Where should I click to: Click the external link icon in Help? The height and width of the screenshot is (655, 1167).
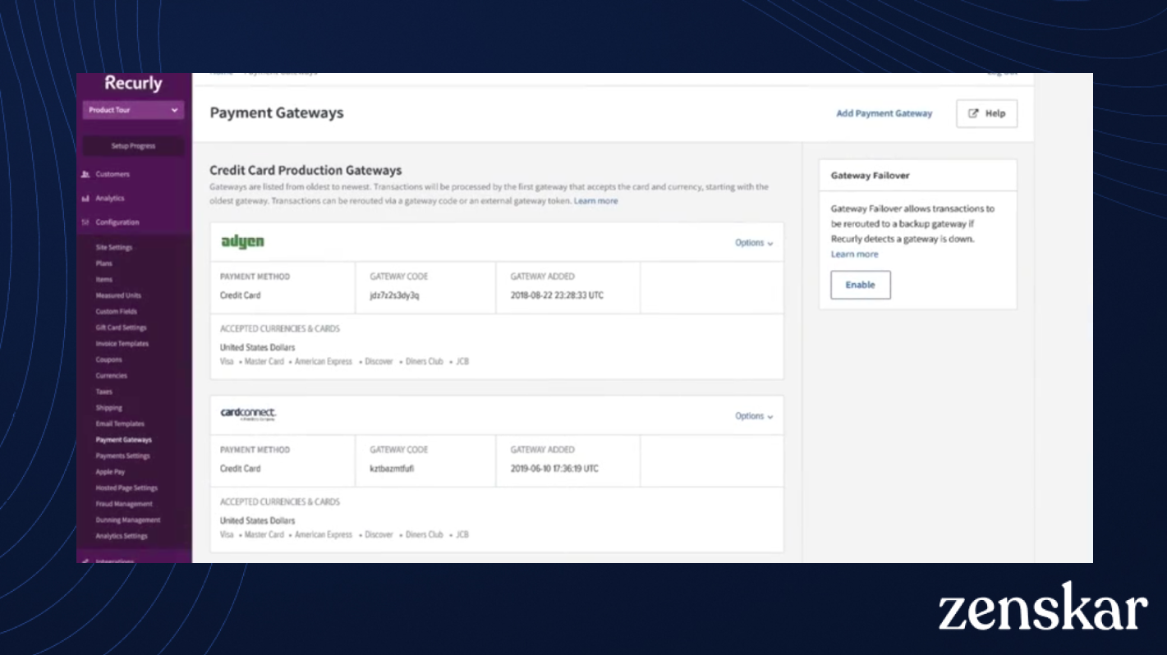[x=973, y=114]
